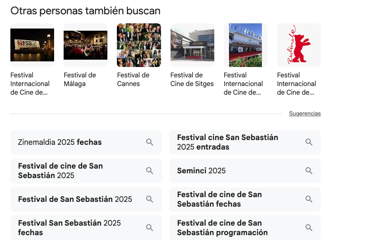Select the red carpet festival building thumbnail
The width and height of the screenshot is (371, 252).
[x=245, y=45]
